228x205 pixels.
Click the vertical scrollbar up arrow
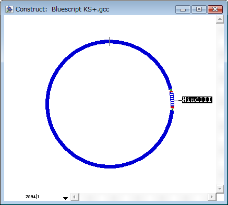(x=220, y=19)
